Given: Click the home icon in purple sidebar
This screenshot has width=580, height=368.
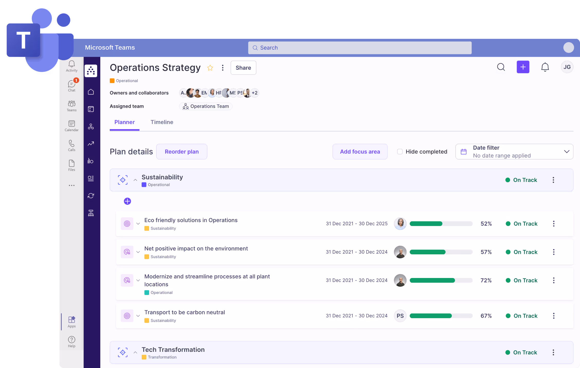Looking at the screenshot, I should coord(91,92).
